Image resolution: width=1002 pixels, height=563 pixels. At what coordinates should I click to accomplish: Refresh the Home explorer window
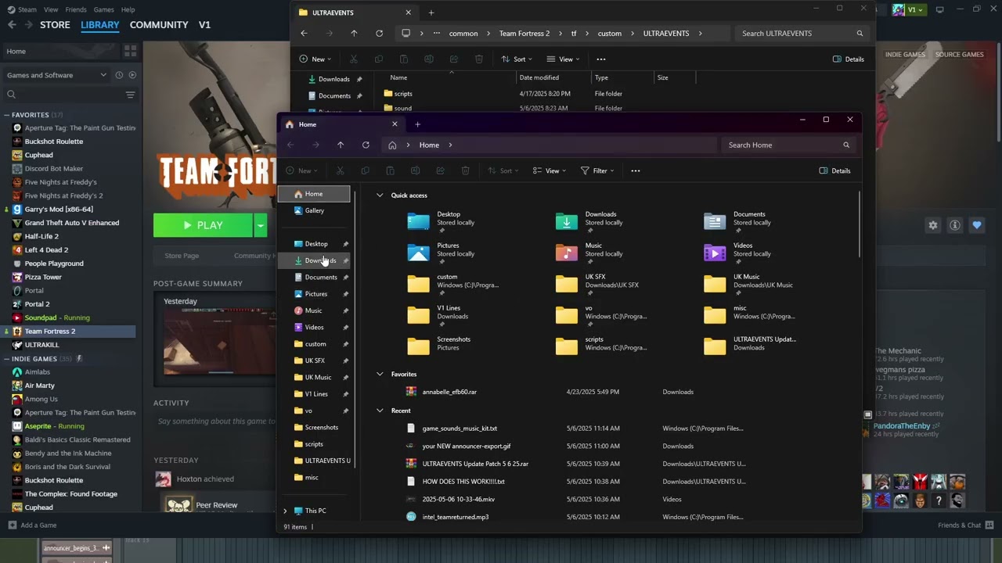tap(366, 145)
